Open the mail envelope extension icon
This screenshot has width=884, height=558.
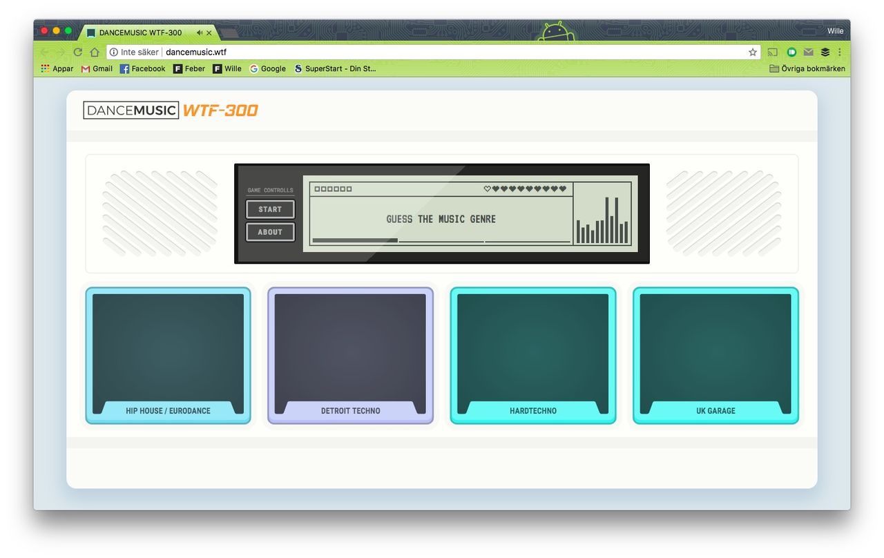(x=808, y=52)
